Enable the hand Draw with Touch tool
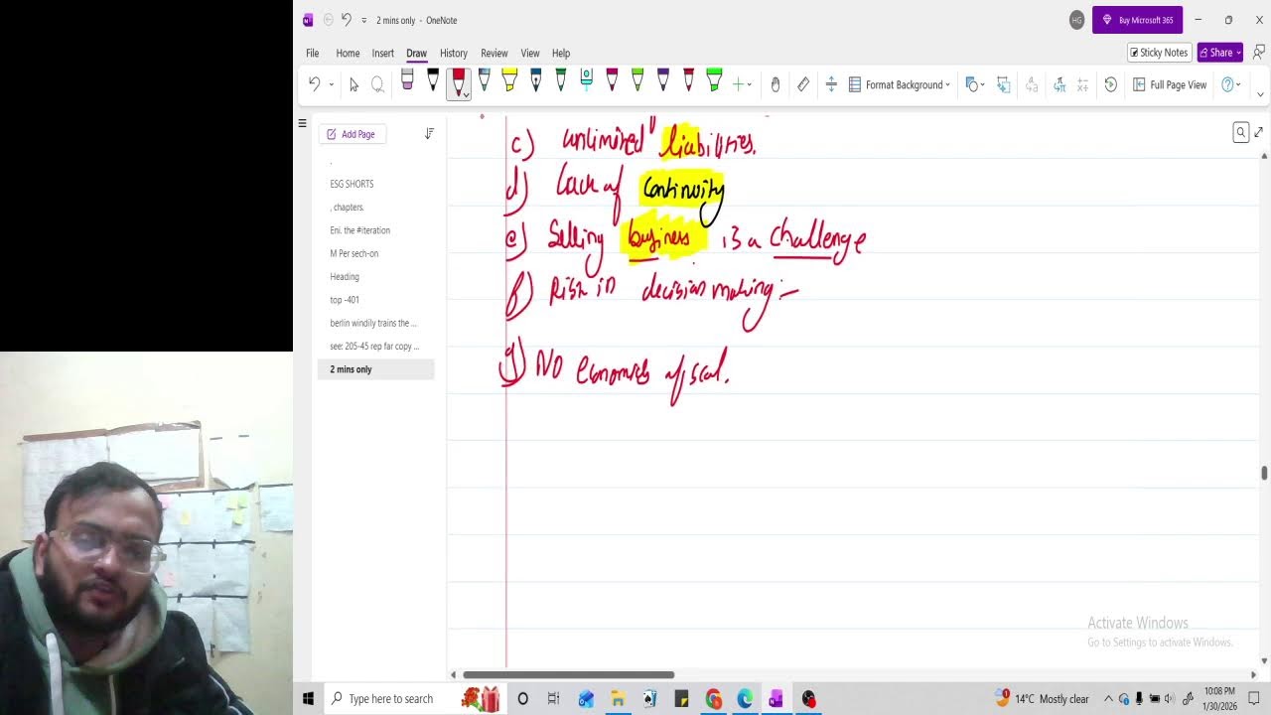The width and height of the screenshot is (1271, 715). 776,84
